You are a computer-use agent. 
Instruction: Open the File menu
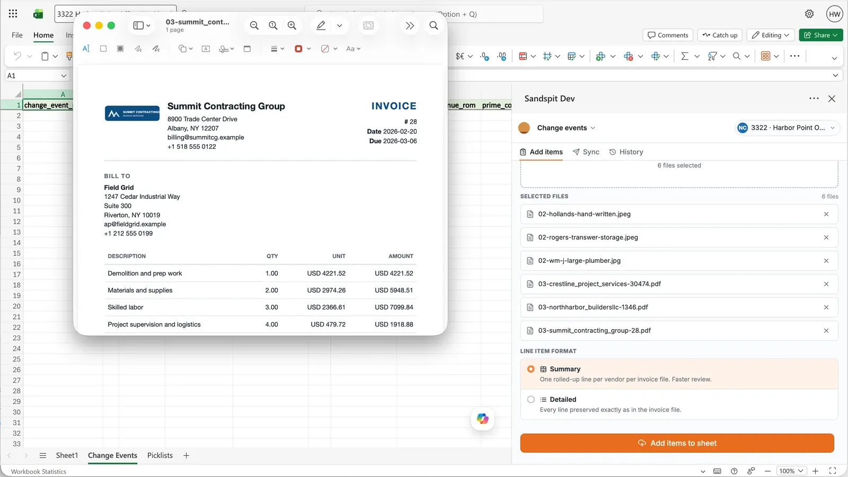pyautogui.click(x=17, y=35)
